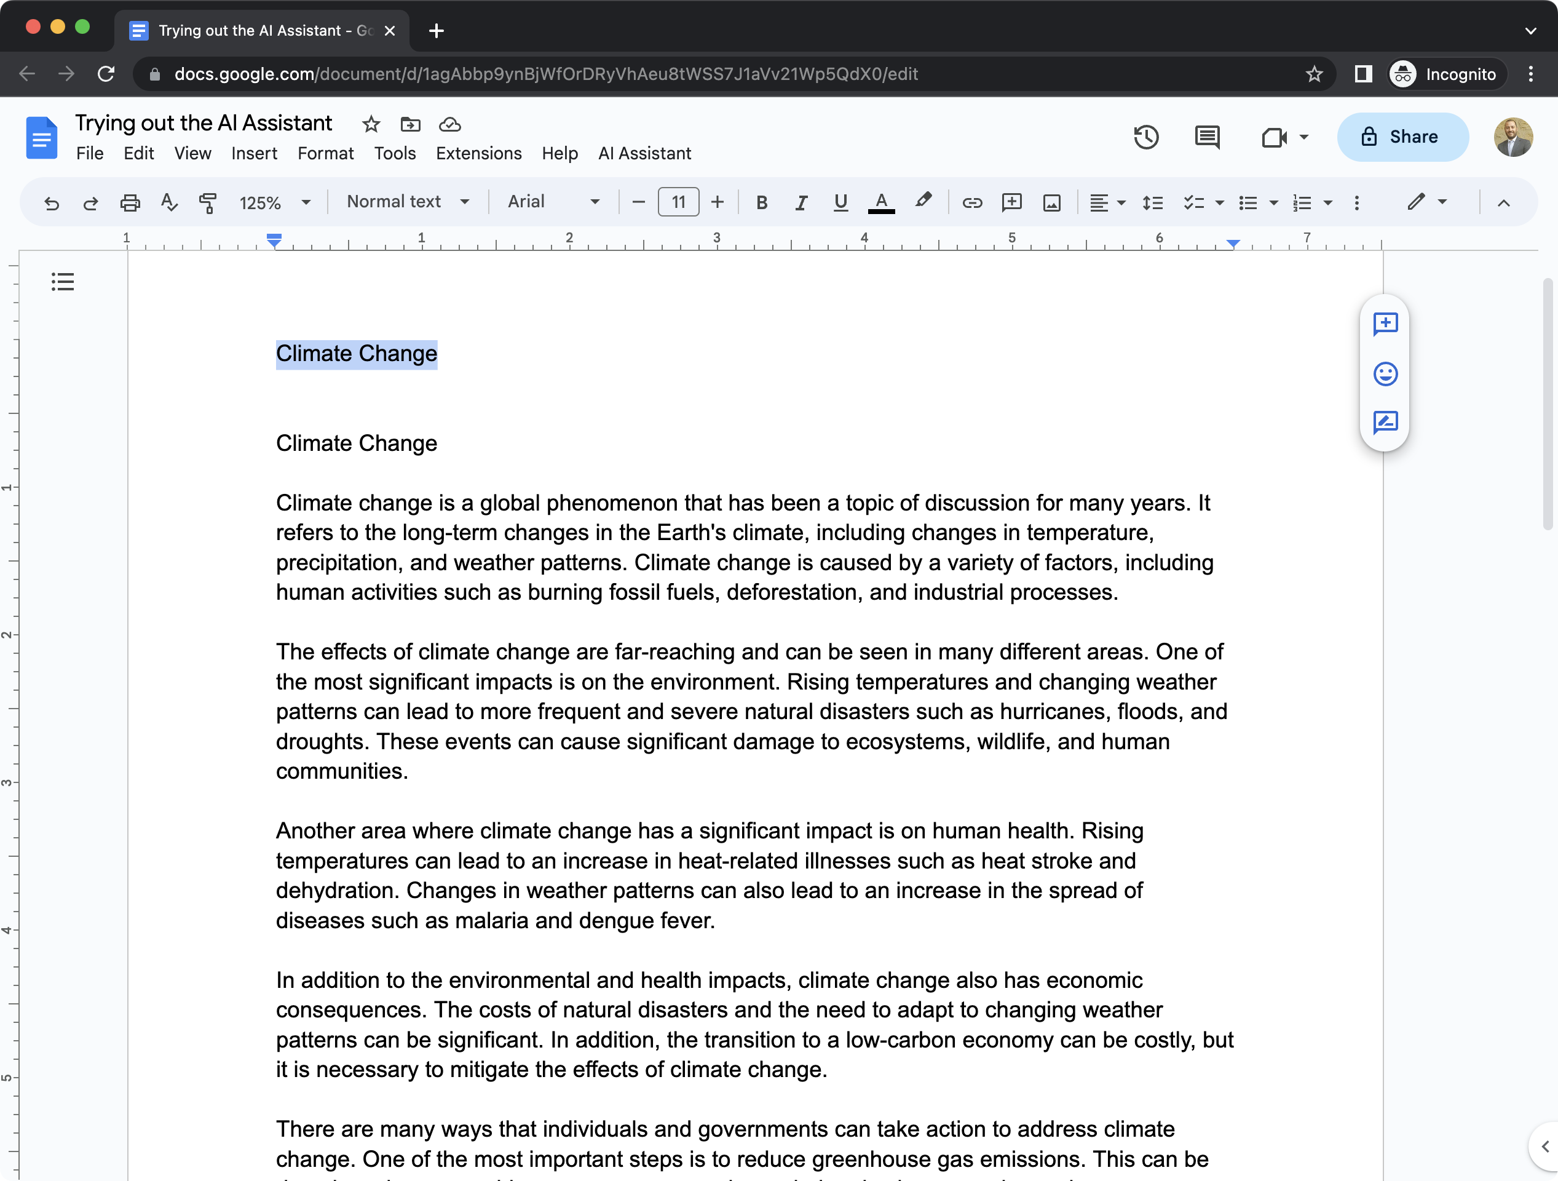1558x1181 pixels.
Task: Open the File menu
Action: [x=90, y=153]
